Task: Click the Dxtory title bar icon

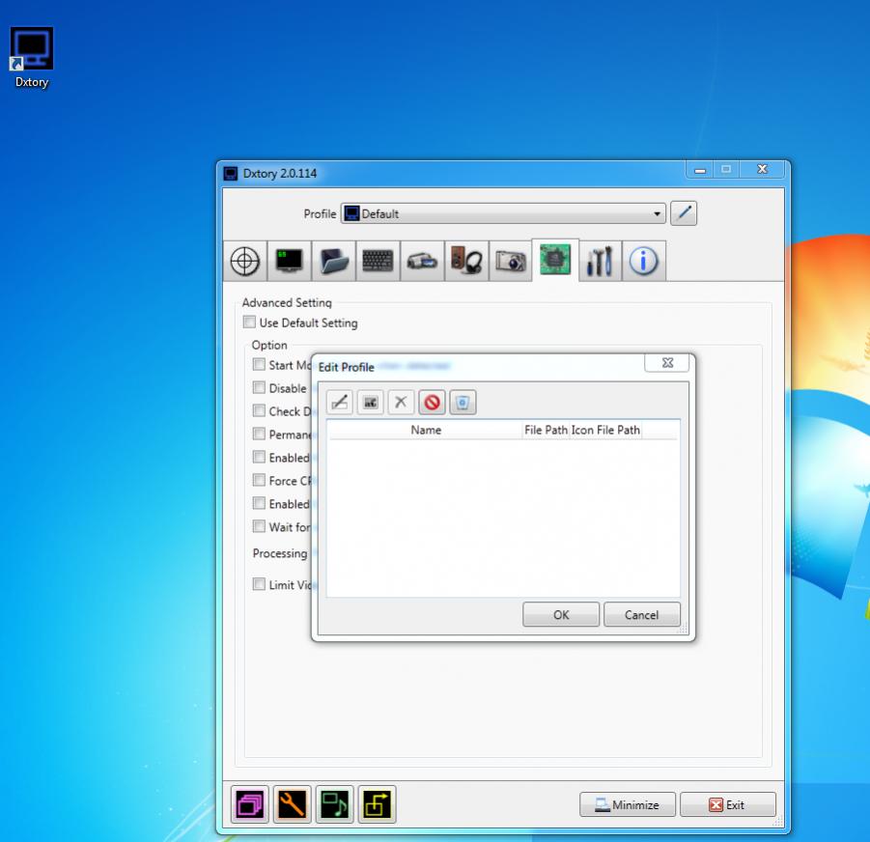Action: (230, 174)
